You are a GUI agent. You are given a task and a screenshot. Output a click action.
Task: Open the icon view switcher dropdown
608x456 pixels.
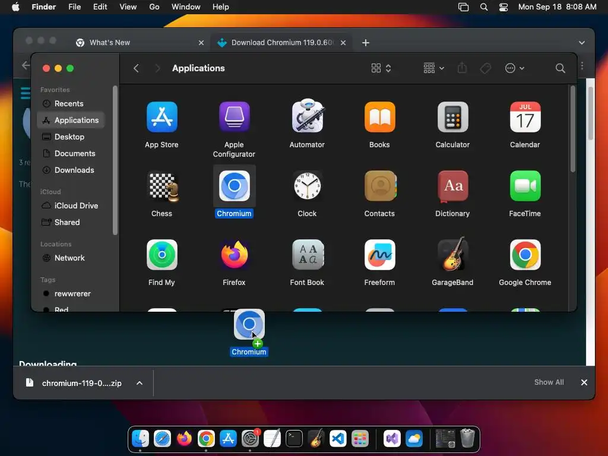[381, 68]
